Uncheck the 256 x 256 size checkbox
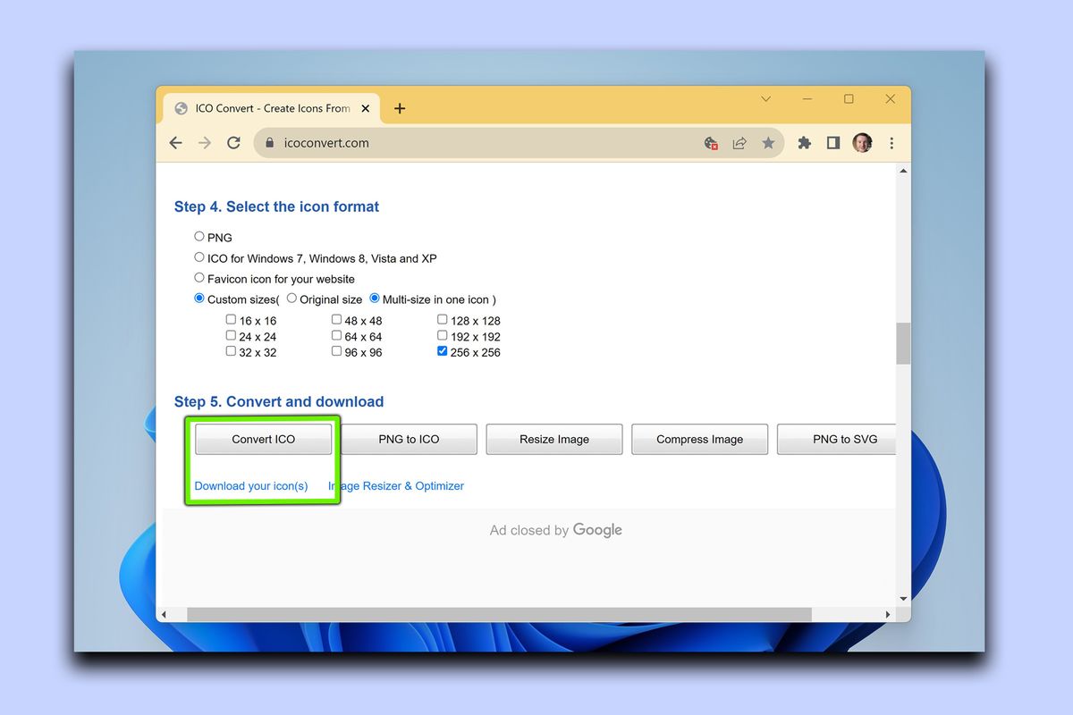Image resolution: width=1073 pixels, height=715 pixels. pyautogui.click(x=442, y=351)
